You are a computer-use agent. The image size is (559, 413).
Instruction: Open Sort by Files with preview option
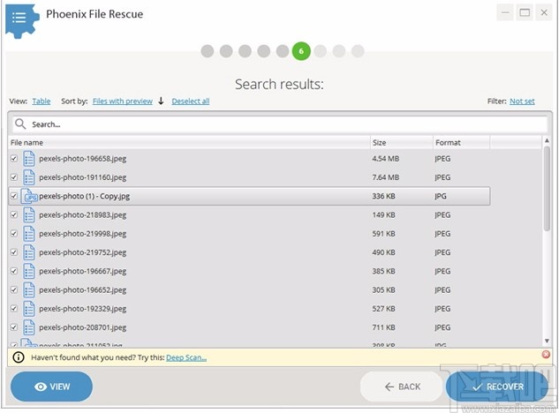(x=122, y=101)
